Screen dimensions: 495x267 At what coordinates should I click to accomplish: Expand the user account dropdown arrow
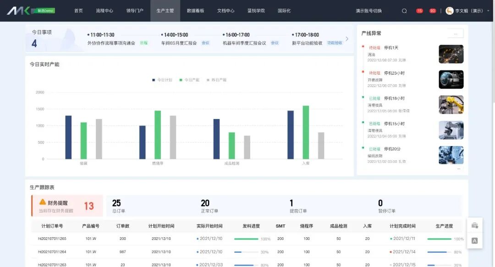488,11
